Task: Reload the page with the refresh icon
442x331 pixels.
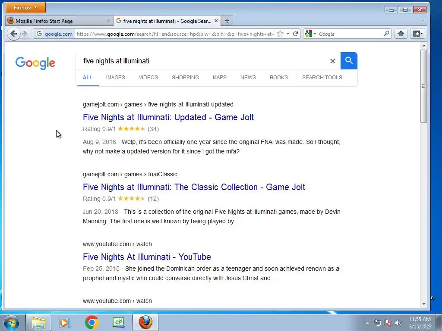Action: pyautogui.click(x=295, y=34)
